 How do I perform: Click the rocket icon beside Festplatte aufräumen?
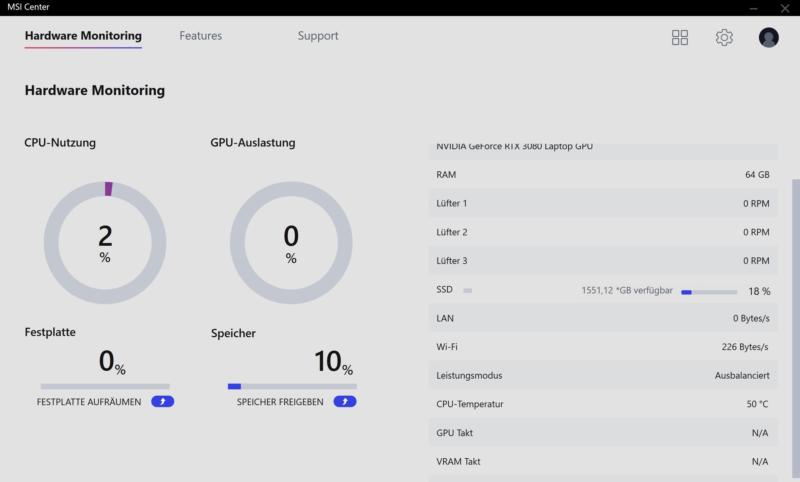click(162, 402)
